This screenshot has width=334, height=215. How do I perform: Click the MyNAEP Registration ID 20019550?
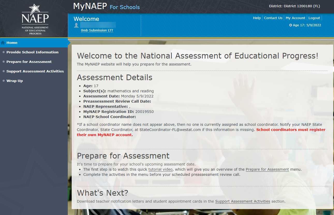[118, 112]
